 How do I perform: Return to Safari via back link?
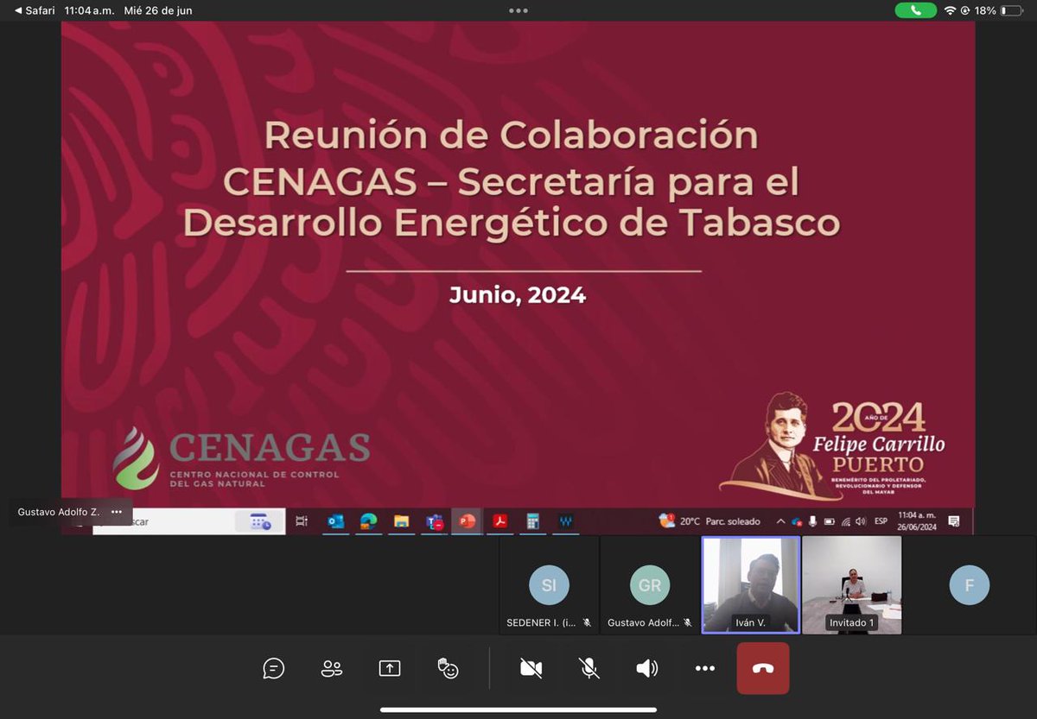(35, 10)
